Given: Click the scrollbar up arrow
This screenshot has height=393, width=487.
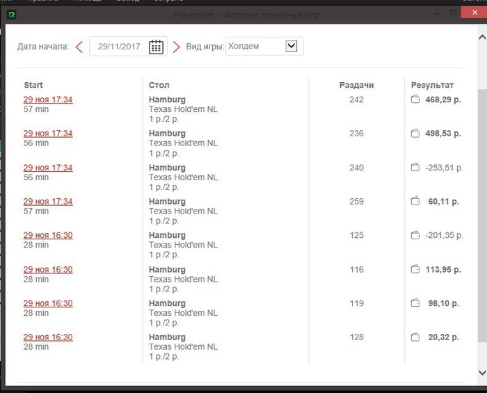Looking at the screenshot, I should (x=482, y=38).
